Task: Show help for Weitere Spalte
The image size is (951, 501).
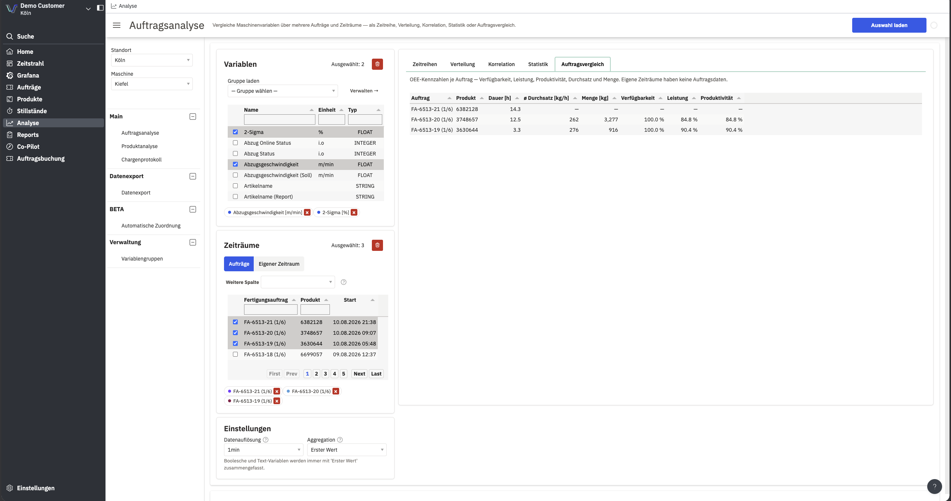Action: (x=344, y=282)
